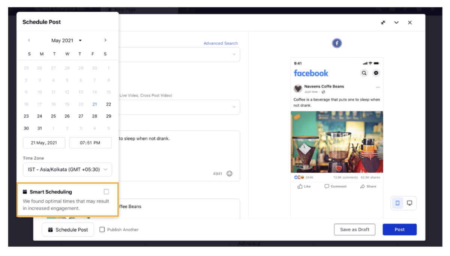Pick May 23 on the calendar
The width and height of the screenshot is (450, 256).
(x=26, y=116)
